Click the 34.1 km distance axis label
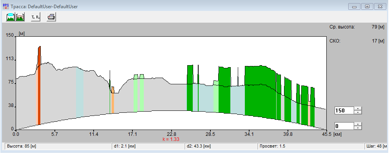The height and width of the screenshot is (153, 389). [249, 135]
